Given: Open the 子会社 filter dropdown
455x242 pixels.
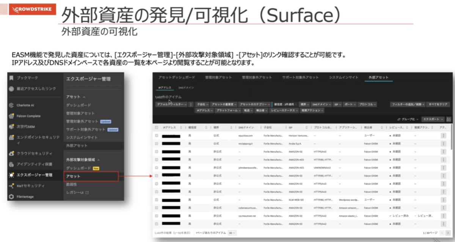Looking at the screenshot, I should click(202, 104).
